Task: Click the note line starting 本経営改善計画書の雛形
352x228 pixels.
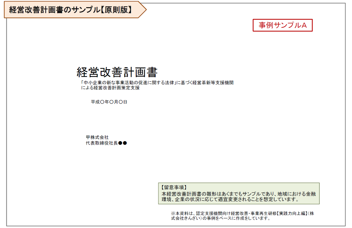Action: point(238,194)
